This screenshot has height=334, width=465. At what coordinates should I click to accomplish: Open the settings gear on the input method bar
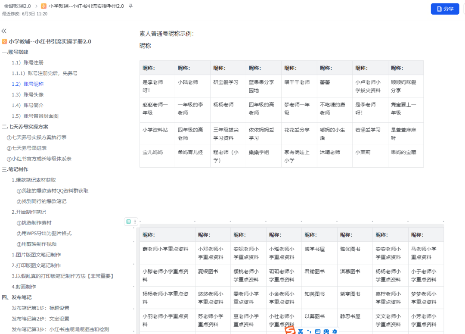coord(335,331)
